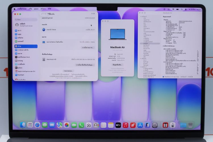Click the built-in Retina display row
Viewport: 213px width, 142px height.
(x=68, y=42)
